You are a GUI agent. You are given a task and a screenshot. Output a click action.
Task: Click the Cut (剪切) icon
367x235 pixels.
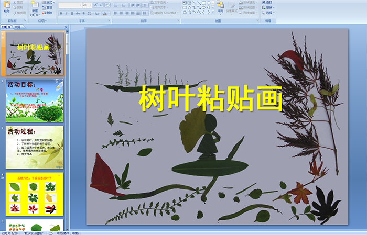point(15,3)
